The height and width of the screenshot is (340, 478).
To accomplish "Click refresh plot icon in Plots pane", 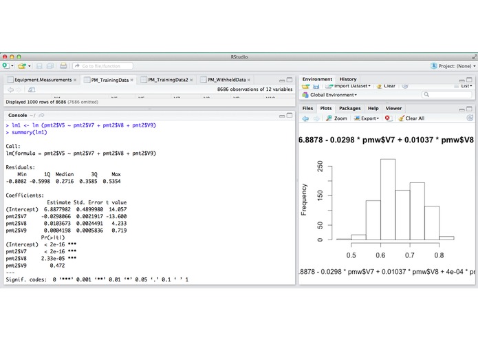I will coord(470,118).
